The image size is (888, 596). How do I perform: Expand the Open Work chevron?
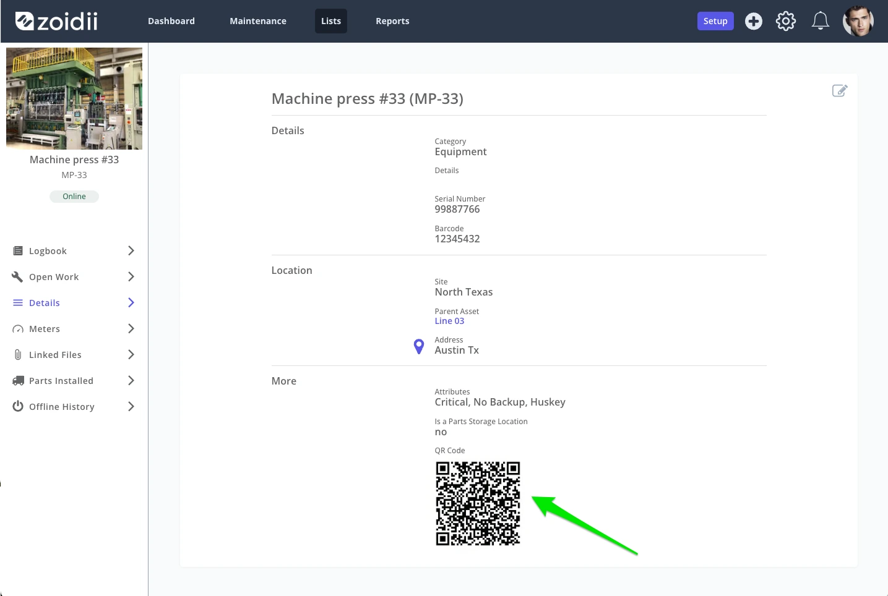click(x=131, y=277)
